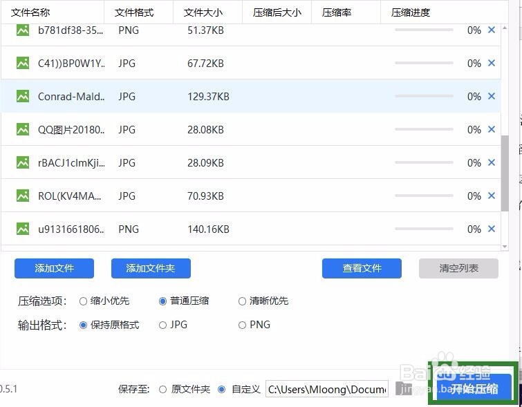
Task: Select file name C41))BP0W1Y..
Action: (x=71, y=64)
